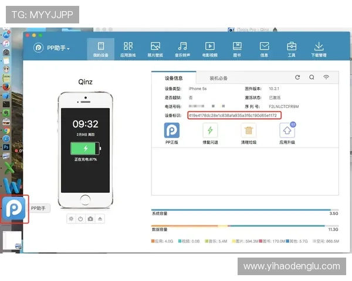Click the orange 应用 4.0G legend swatch
Image resolution: width=352 pixels, height=281 pixels.
point(153,241)
